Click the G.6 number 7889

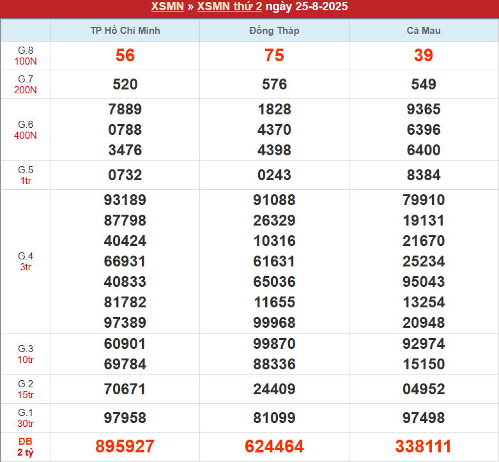tap(125, 109)
